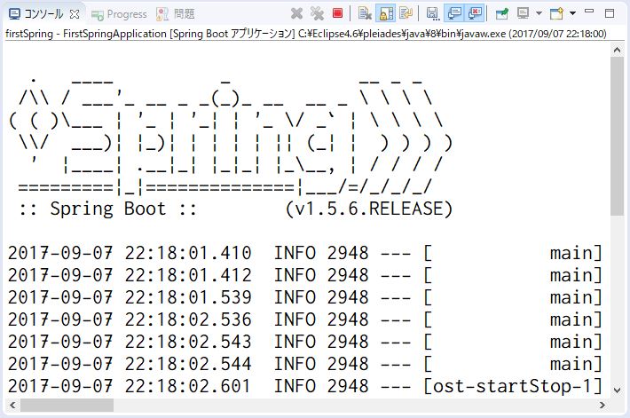Click the horizontal scrollbar right arrow
The width and height of the screenshot is (630, 418).
602,406
